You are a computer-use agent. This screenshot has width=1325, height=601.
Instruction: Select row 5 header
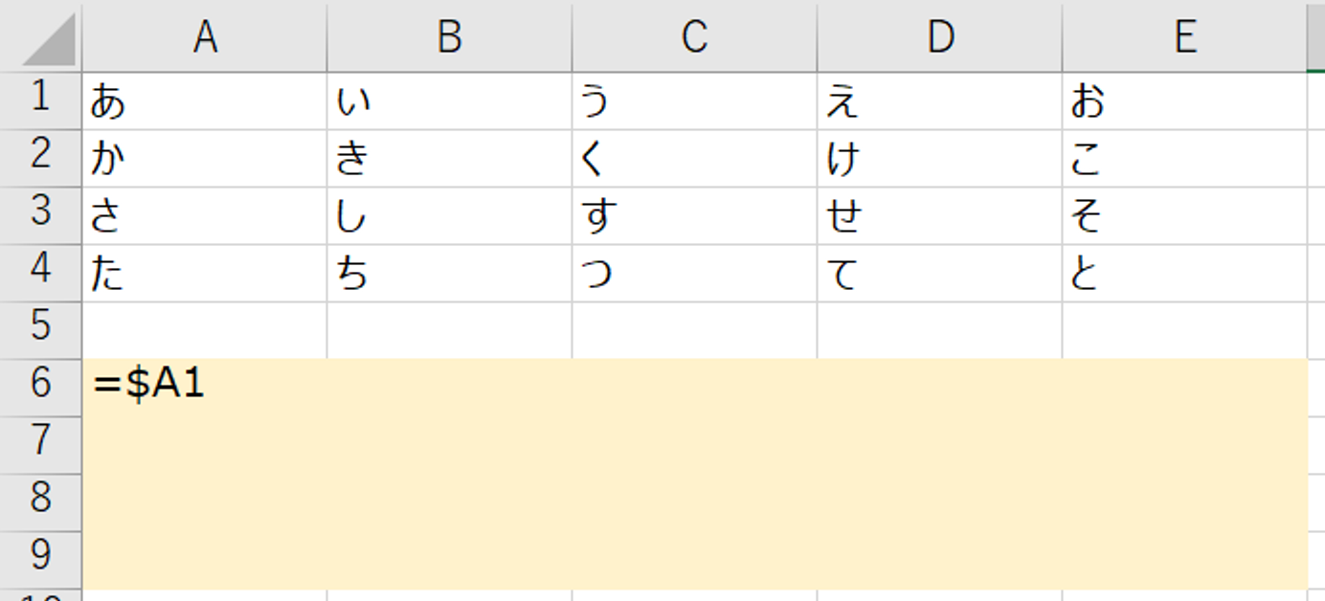point(40,330)
